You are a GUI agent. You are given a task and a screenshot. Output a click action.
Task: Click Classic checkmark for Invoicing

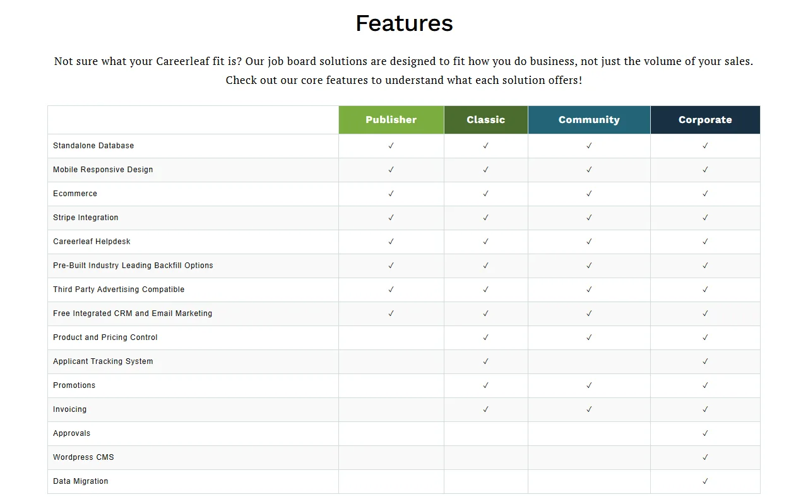pos(486,409)
